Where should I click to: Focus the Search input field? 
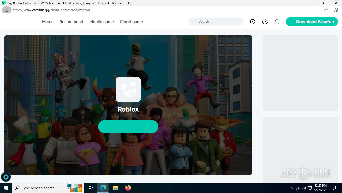216,22
